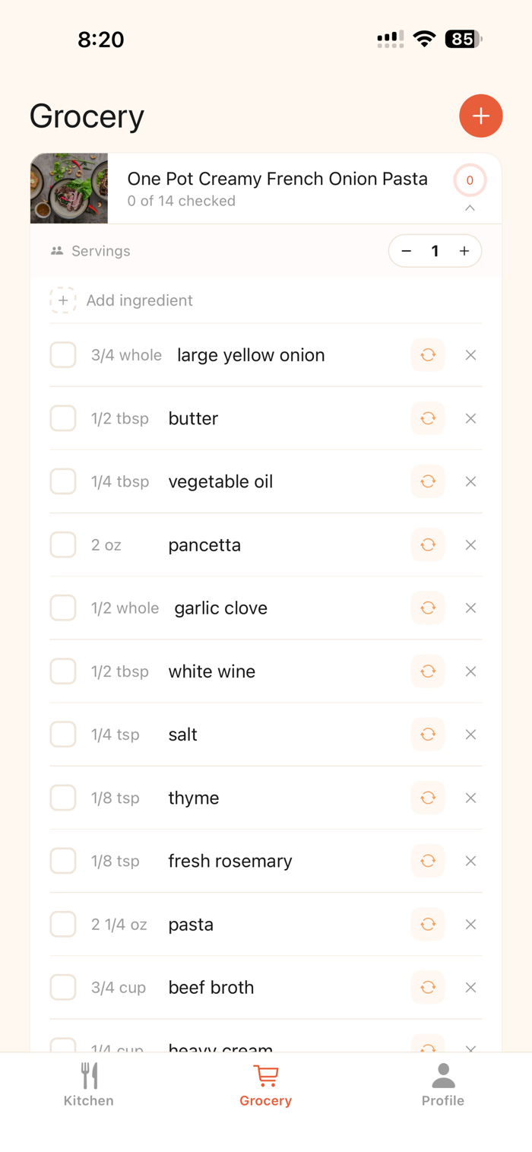Image resolution: width=532 pixels, height=1152 pixels.
Task: Remove thyme from the ingredient list
Action: point(470,798)
